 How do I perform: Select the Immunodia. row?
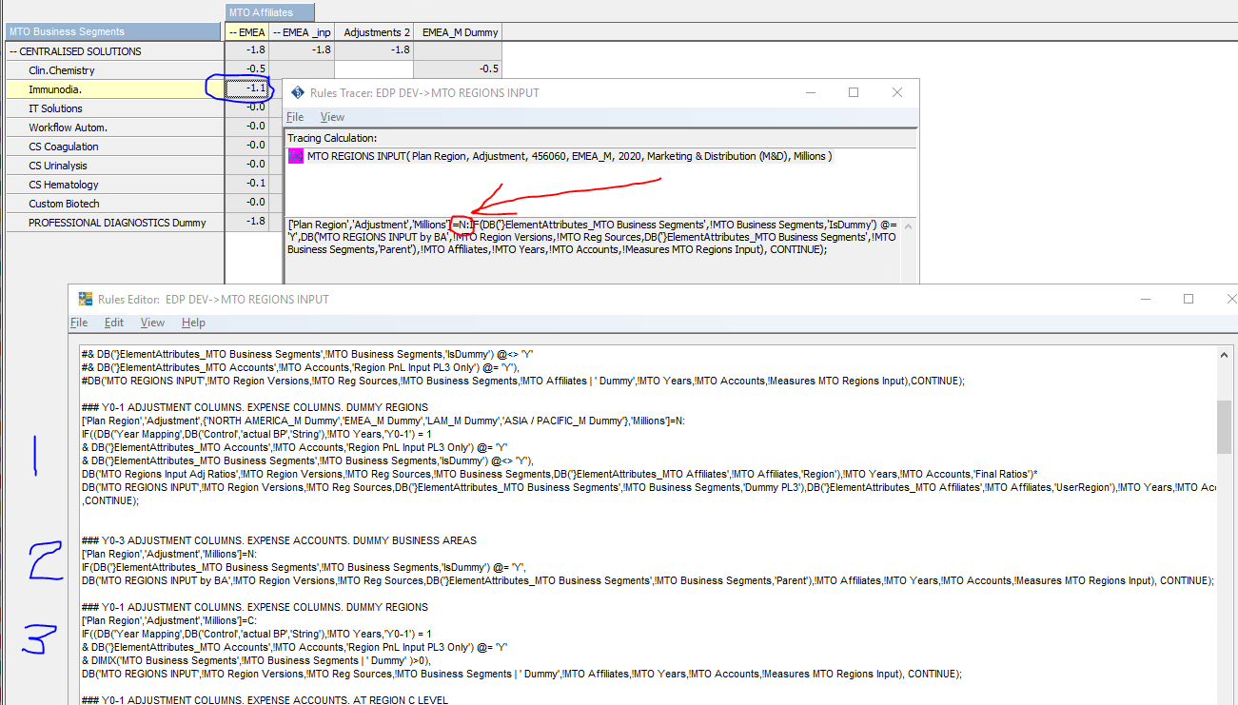pyautogui.click(x=115, y=89)
